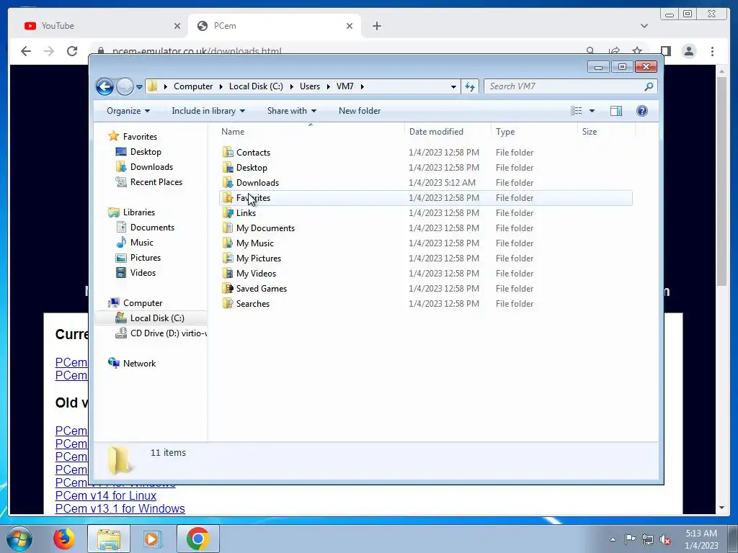Sort by Type column header
738x553 pixels.
534,132
